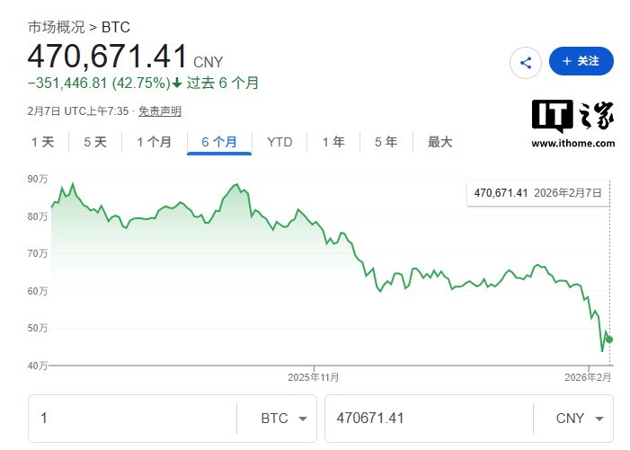Show the 1 年 price range

333,142
